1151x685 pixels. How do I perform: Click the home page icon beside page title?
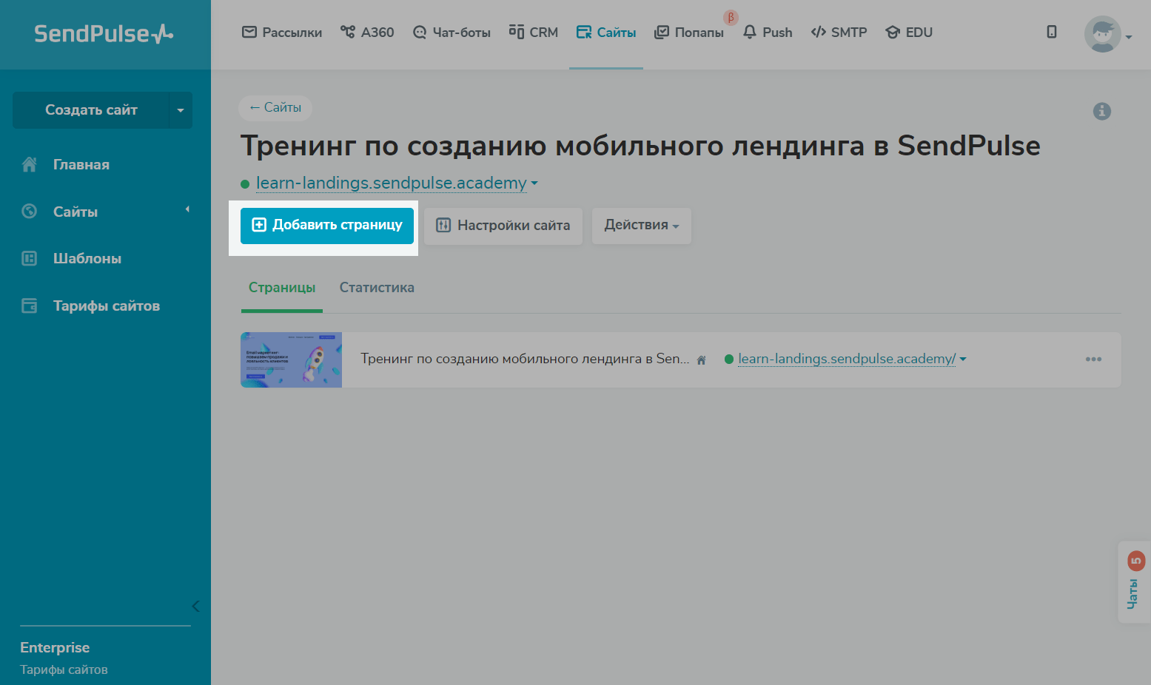pyautogui.click(x=701, y=360)
